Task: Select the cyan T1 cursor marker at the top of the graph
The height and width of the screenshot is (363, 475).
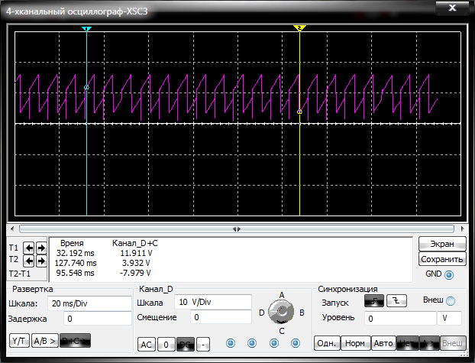Action: coord(86,29)
